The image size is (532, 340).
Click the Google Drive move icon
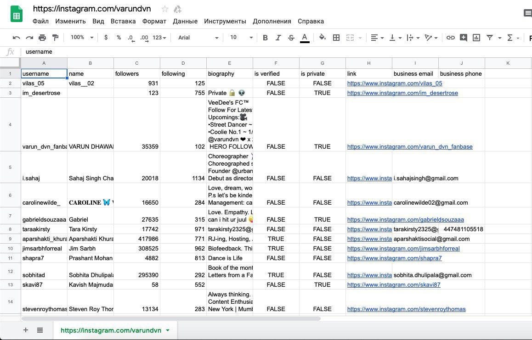click(x=177, y=9)
